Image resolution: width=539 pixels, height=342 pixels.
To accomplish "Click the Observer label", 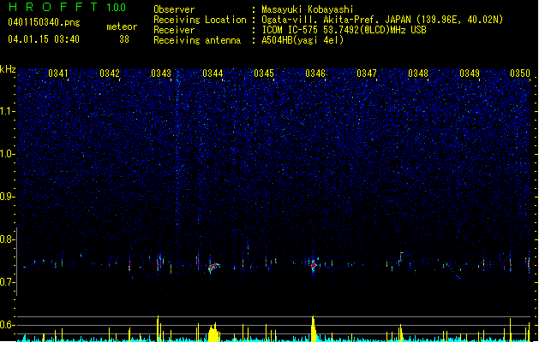I will click(174, 9).
